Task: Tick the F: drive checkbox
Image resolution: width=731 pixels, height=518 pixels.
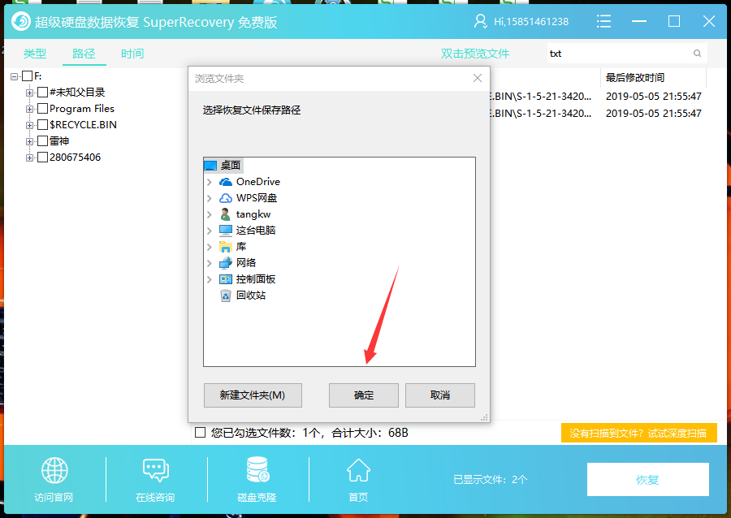Action: click(28, 76)
